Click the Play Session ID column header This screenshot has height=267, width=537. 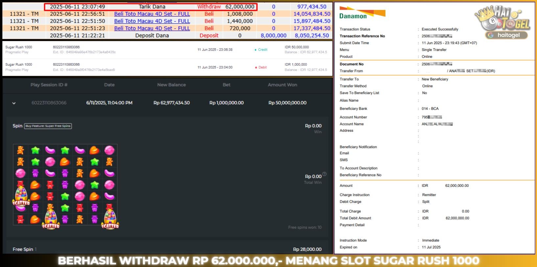[x=49, y=85]
